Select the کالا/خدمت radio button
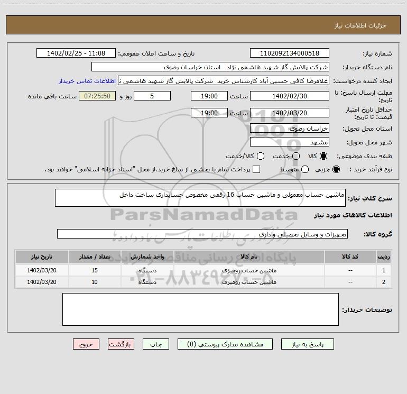Viewport: 407px width, 394px height. 261,156
